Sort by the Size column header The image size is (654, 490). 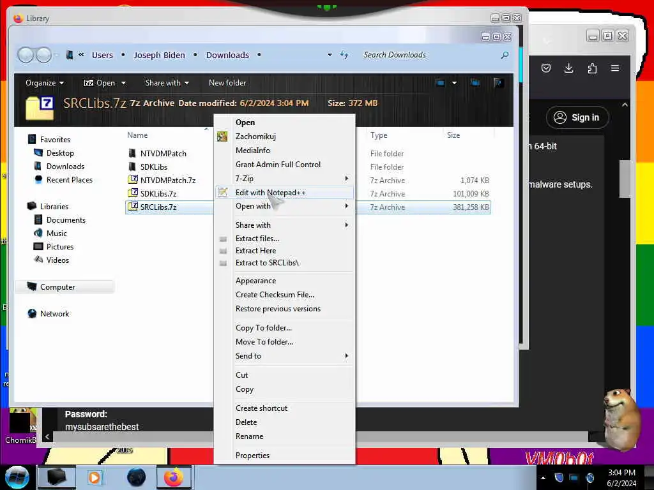click(453, 135)
